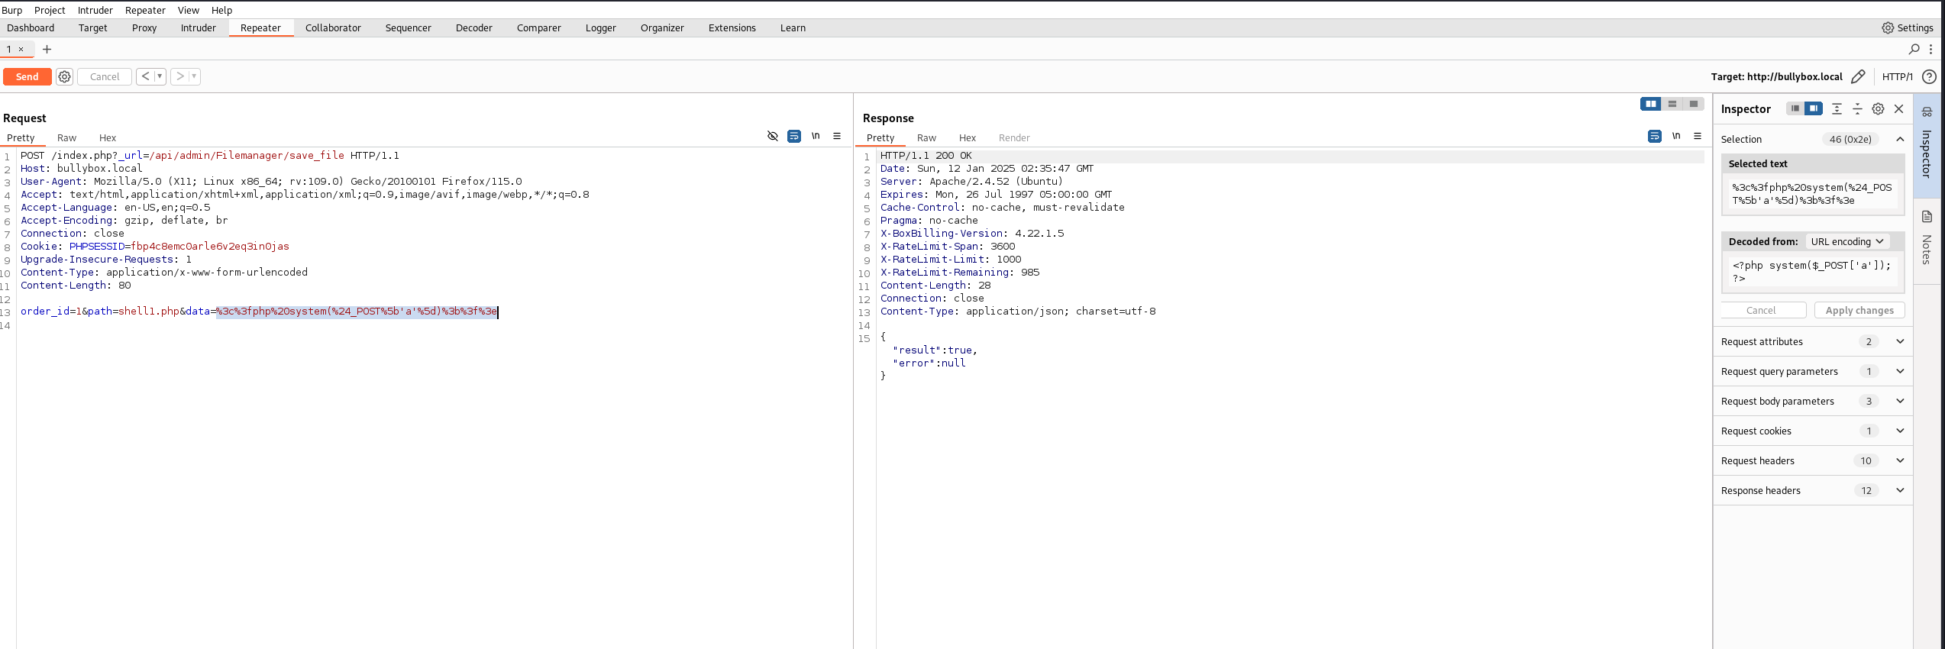Open the Project menu
This screenshot has width=1945, height=649.
50,10
